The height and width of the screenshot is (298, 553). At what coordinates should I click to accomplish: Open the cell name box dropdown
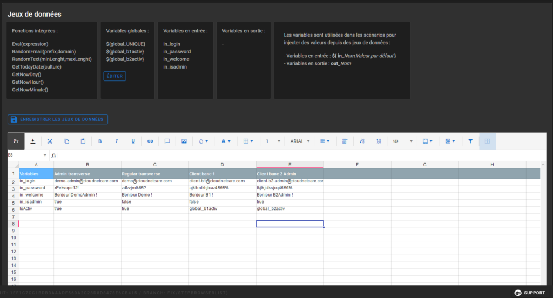click(x=45, y=155)
